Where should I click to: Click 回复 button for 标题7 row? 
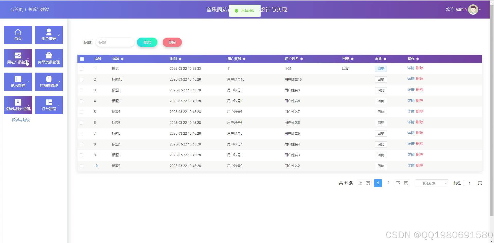tap(381, 112)
